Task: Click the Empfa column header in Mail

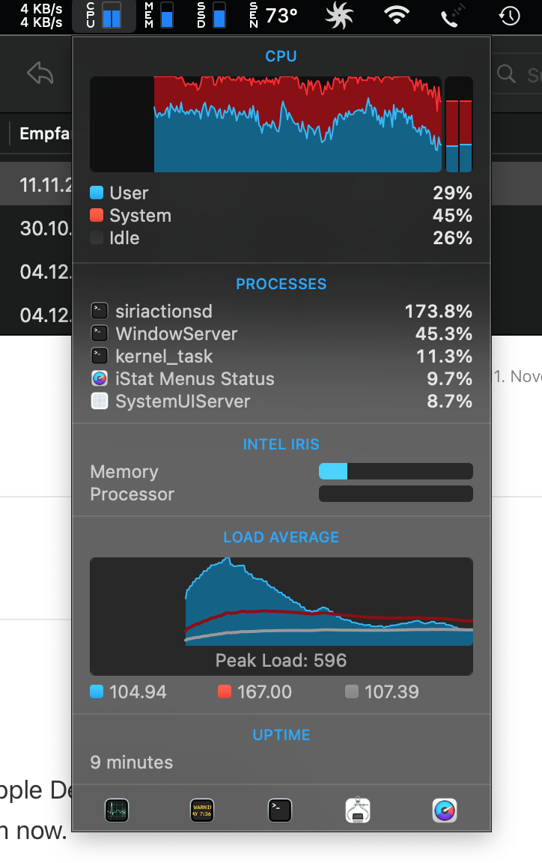Action: pyautogui.click(x=45, y=133)
